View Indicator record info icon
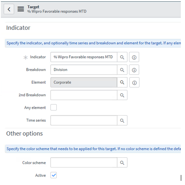 point(134,57)
